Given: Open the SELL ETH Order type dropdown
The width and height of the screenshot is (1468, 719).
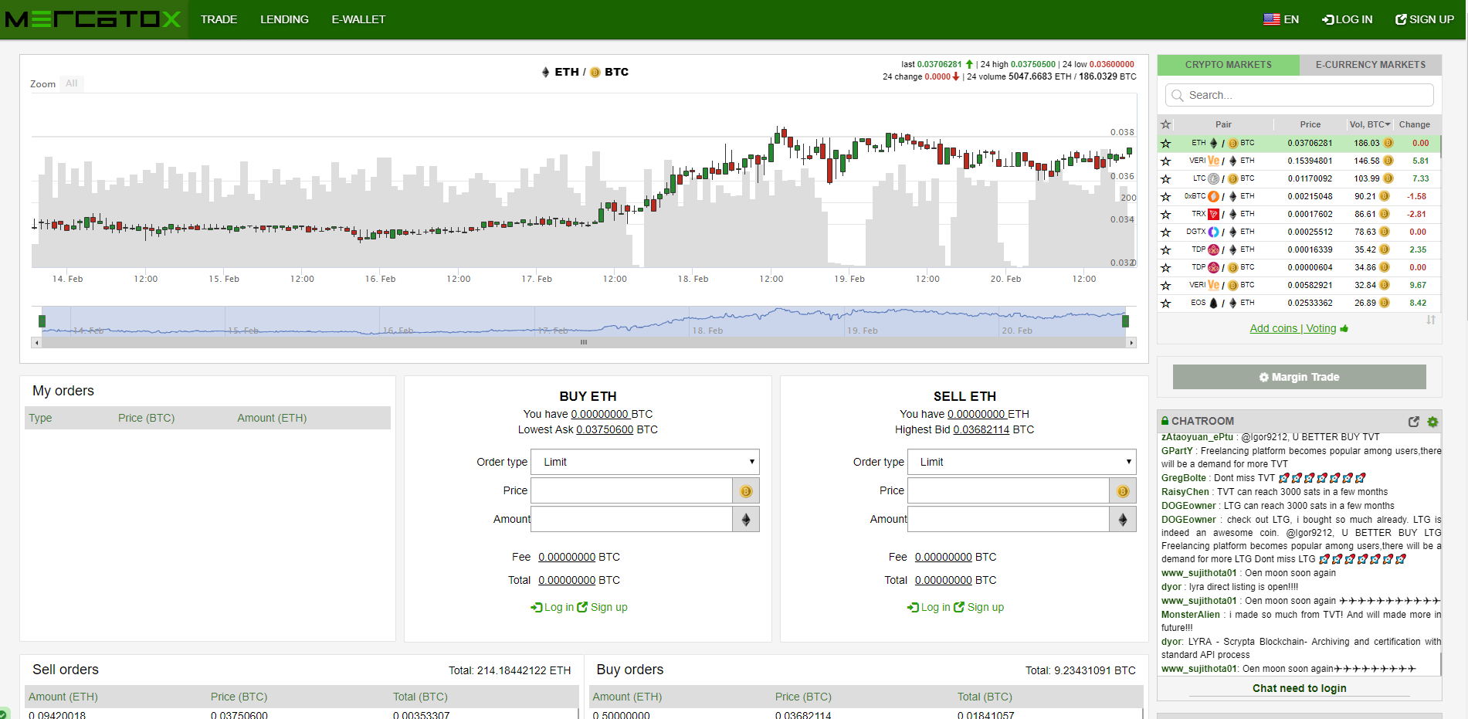Looking at the screenshot, I should [1022, 462].
